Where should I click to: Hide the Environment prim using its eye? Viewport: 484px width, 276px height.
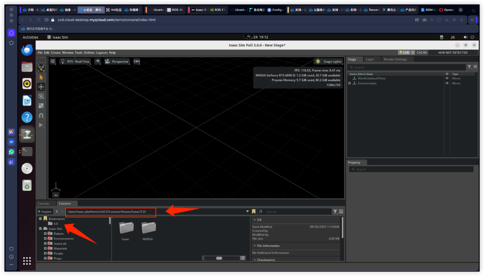pyautogui.click(x=447, y=83)
